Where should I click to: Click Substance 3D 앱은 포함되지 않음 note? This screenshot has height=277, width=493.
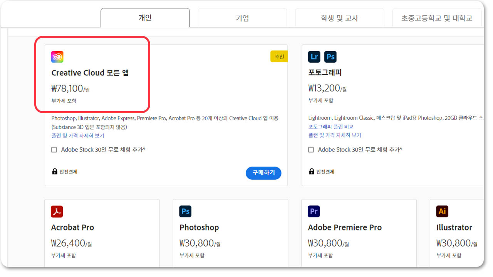(x=89, y=127)
